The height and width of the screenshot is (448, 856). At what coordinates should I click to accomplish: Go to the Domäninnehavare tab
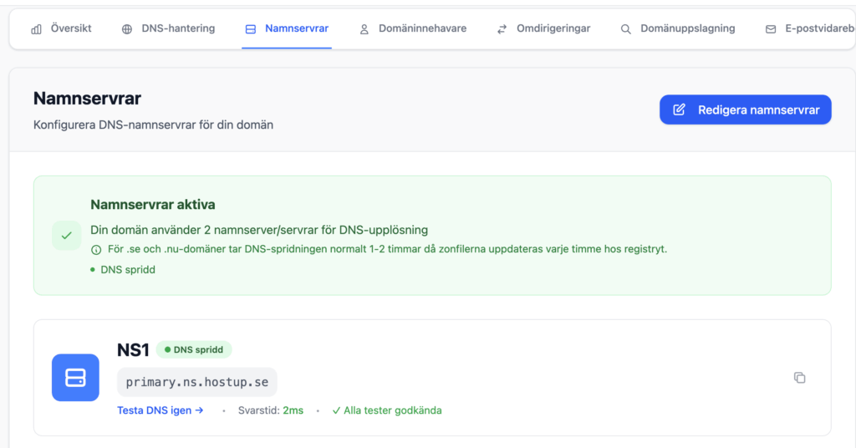tap(422, 28)
